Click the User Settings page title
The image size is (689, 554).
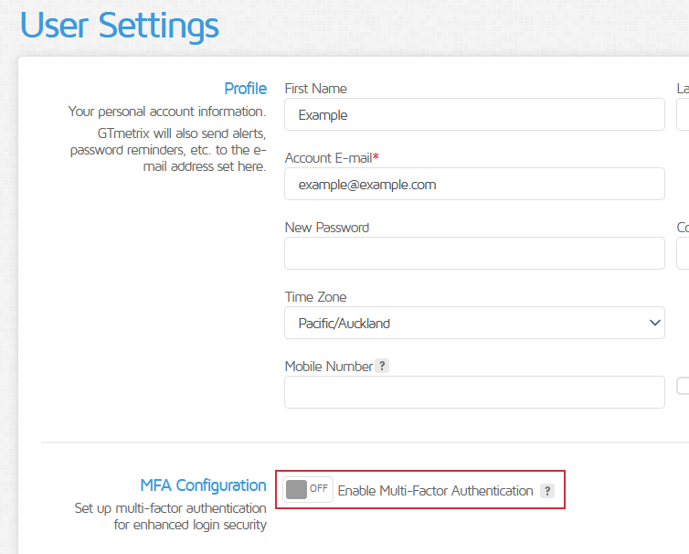point(119,26)
